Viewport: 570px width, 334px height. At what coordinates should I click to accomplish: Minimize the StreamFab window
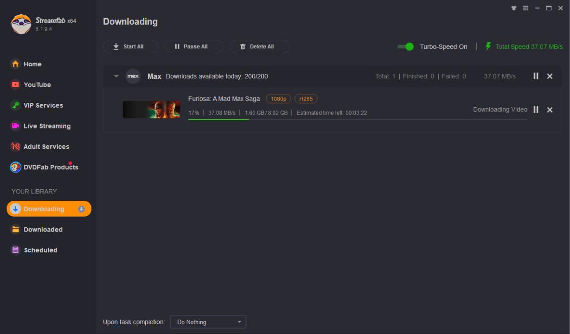(x=538, y=8)
